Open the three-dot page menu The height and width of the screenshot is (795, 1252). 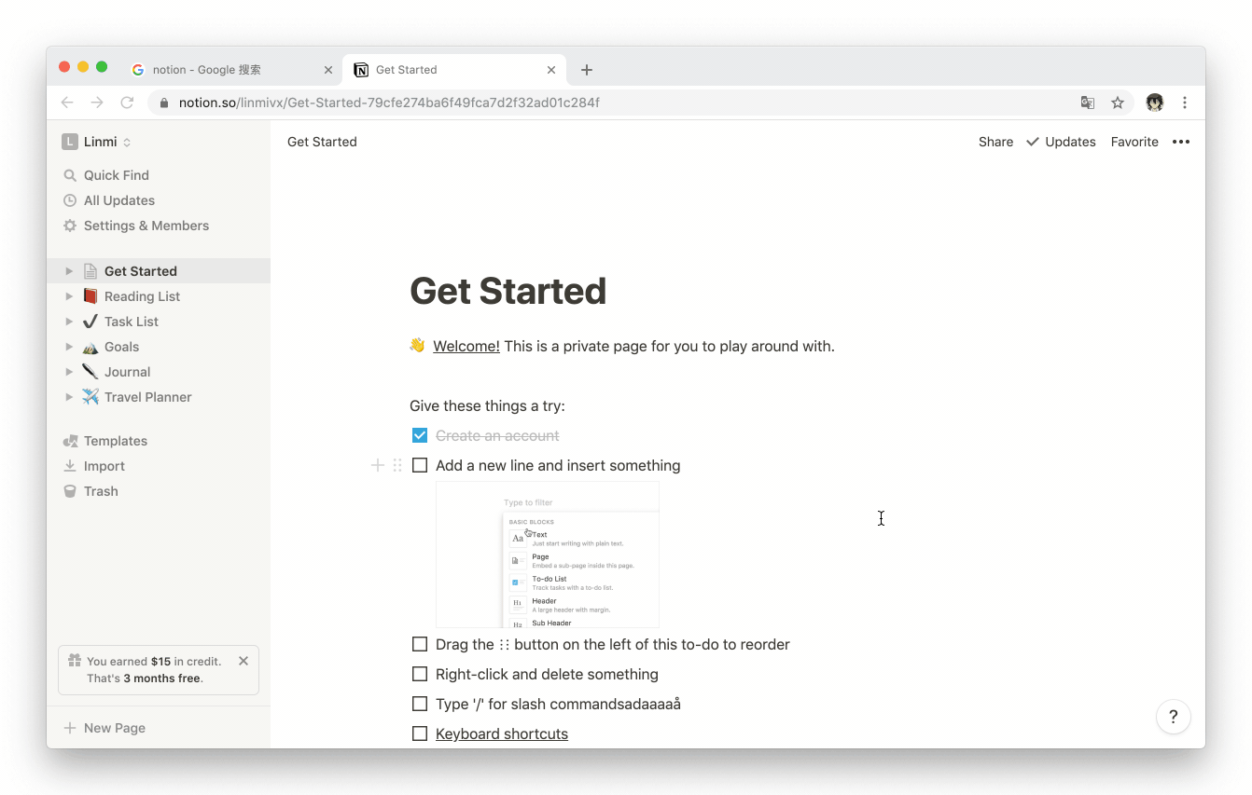coord(1181,142)
